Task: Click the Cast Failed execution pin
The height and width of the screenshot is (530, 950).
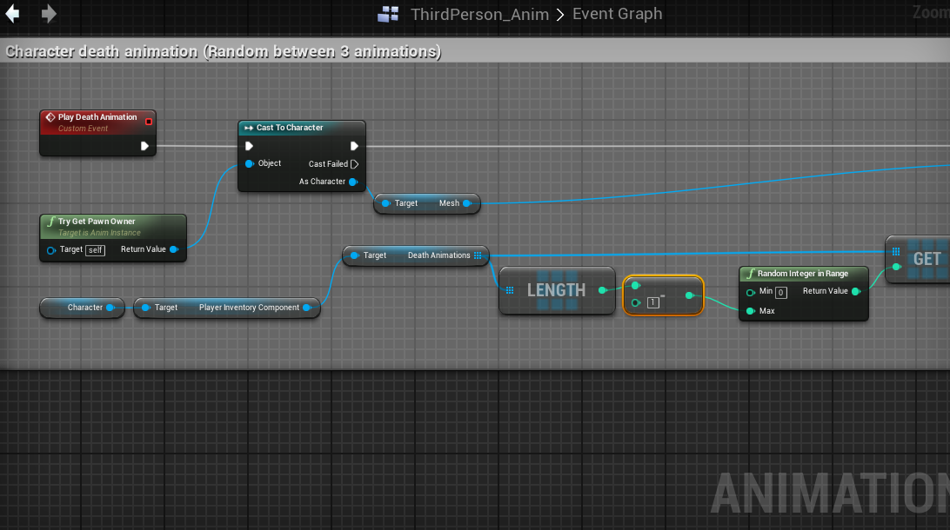Action: pyautogui.click(x=354, y=164)
